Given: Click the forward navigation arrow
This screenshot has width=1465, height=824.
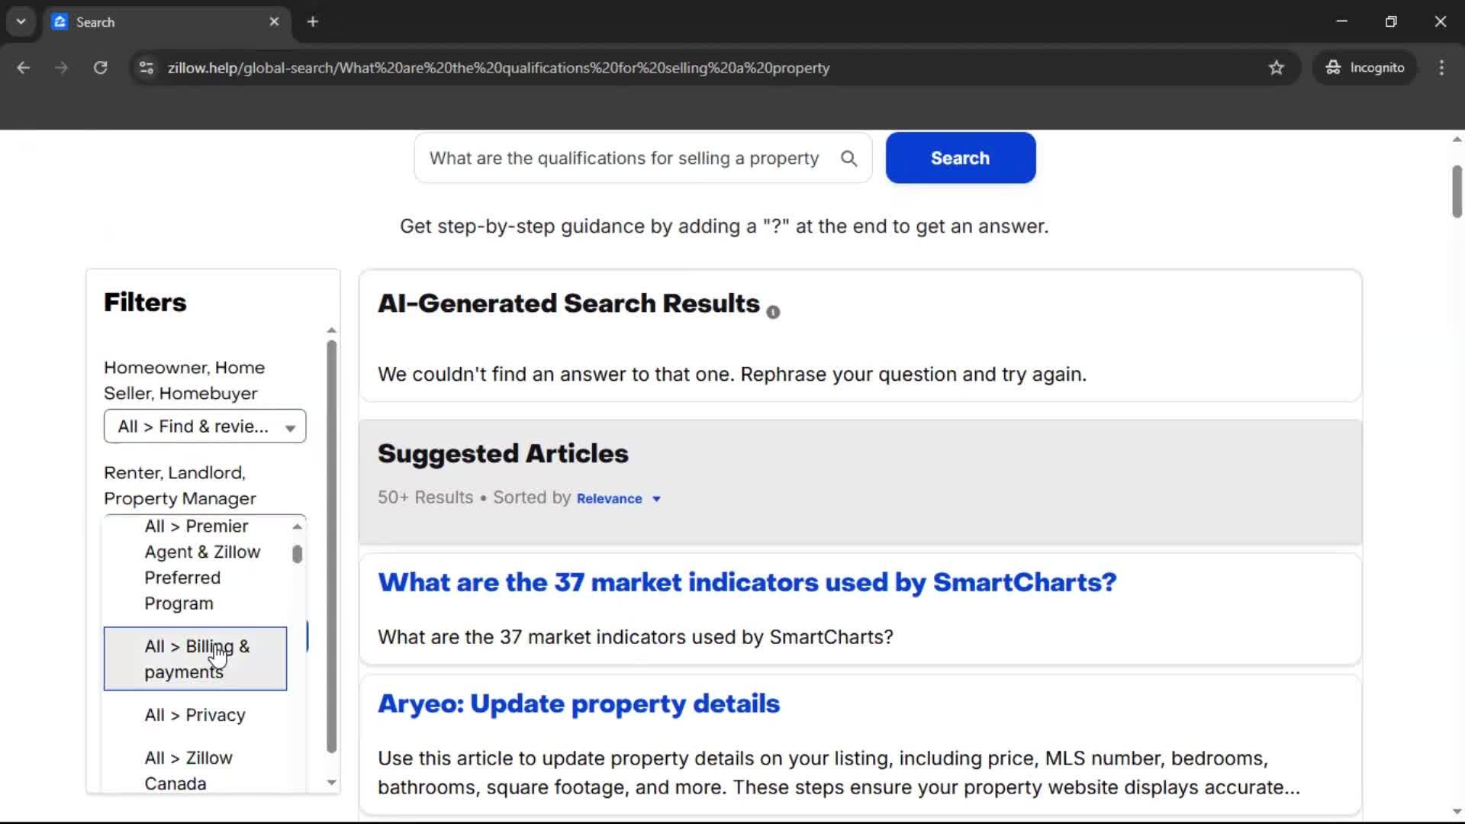Looking at the screenshot, I should tap(61, 67).
